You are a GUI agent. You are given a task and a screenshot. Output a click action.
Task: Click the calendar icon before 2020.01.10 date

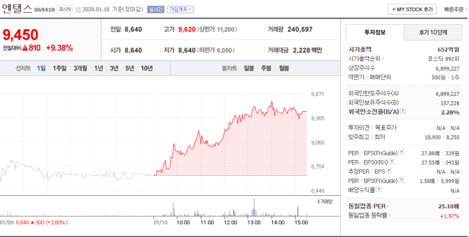pyautogui.click(x=78, y=10)
